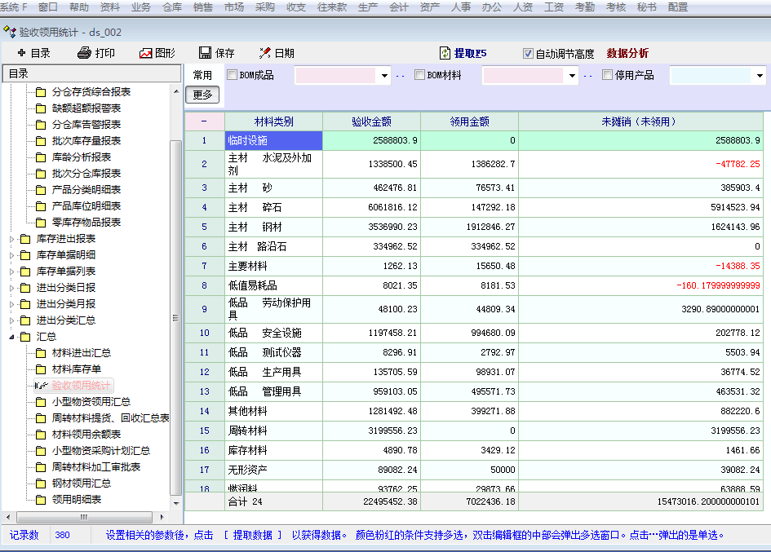
Task: Enable the BOM成品 checkbox
Action: (x=232, y=76)
